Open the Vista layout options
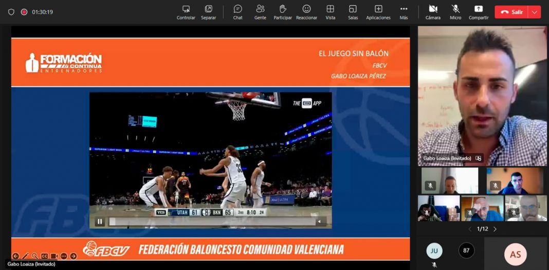The image size is (549, 270). (x=330, y=12)
